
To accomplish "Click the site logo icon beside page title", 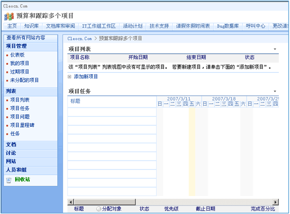I will coord(9,16).
